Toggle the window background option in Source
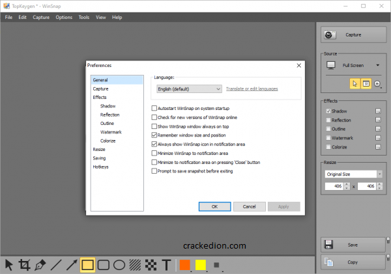 [x=366, y=84]
